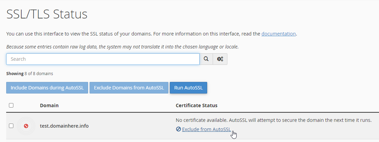Sort by the Domain column header
Screen dimensions: 379x142
[x=49, y=105]
